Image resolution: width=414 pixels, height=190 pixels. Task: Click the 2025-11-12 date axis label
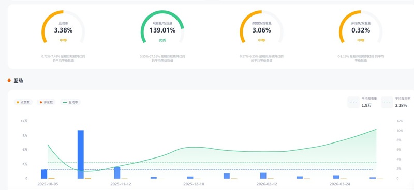point(121,184)
